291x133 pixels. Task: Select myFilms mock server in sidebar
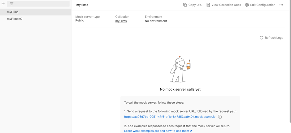13,12
